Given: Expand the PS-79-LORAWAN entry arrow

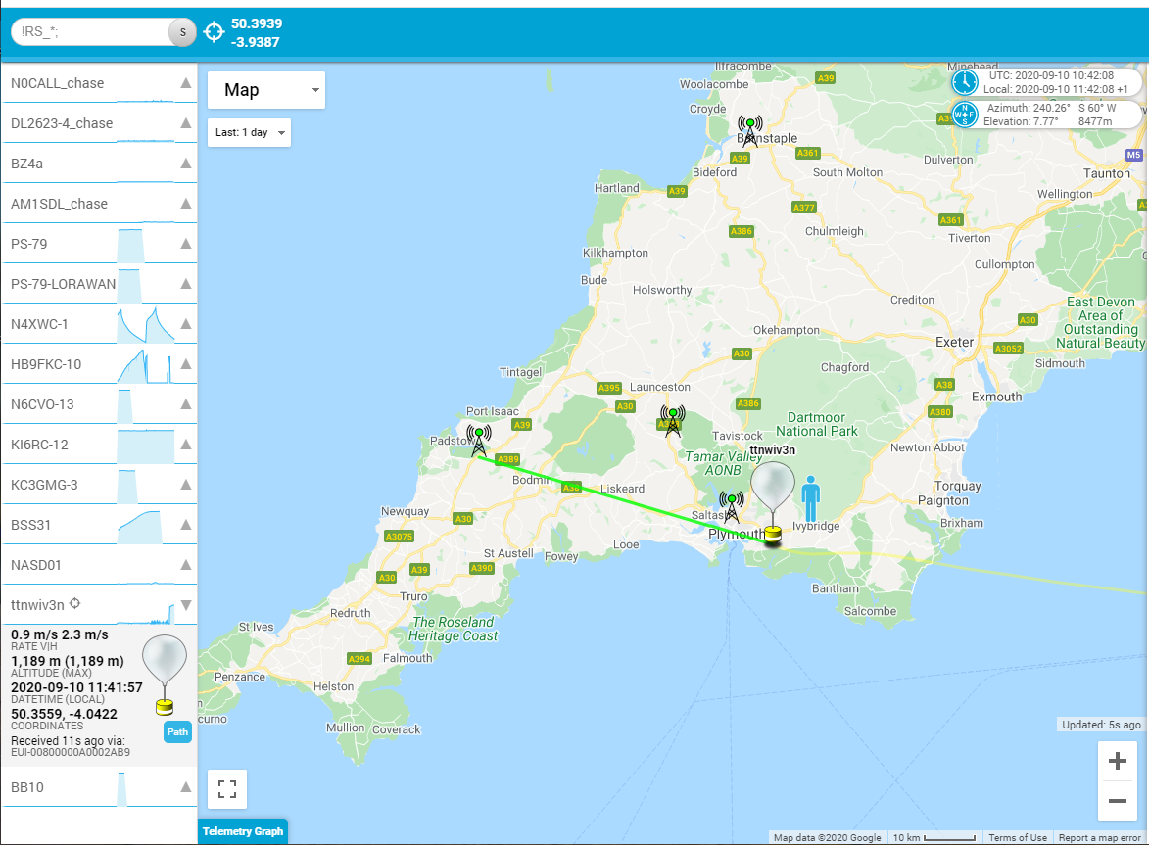Looking at the screenshot, I should (x=186, y=283).
